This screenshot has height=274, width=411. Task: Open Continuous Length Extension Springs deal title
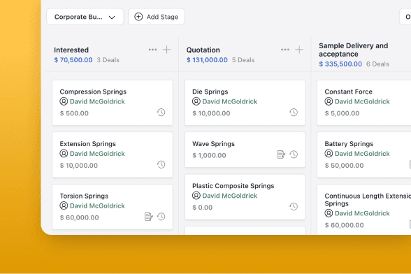pyautogui.click(x=368, y=200)
